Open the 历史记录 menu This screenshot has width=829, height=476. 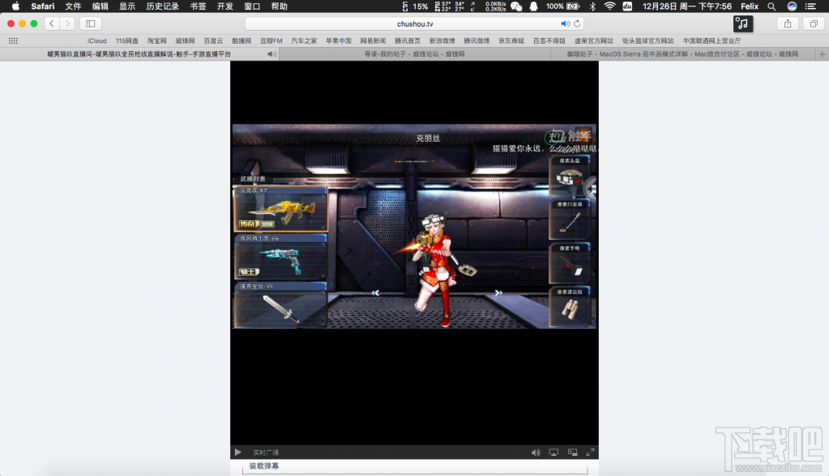point(162,6)
